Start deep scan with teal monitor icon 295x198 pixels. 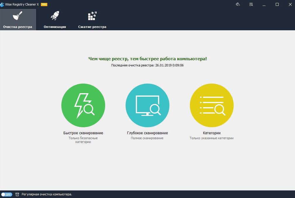147,105
